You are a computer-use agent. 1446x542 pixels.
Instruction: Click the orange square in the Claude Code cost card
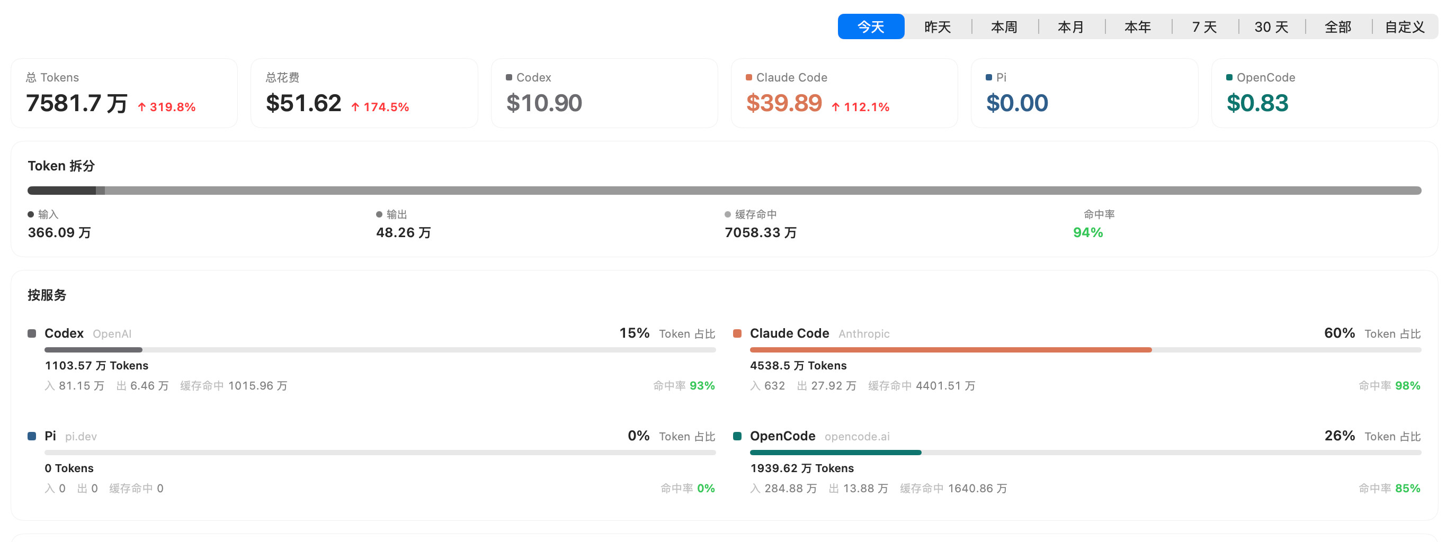pyautogui.click(x=749, y=77)
